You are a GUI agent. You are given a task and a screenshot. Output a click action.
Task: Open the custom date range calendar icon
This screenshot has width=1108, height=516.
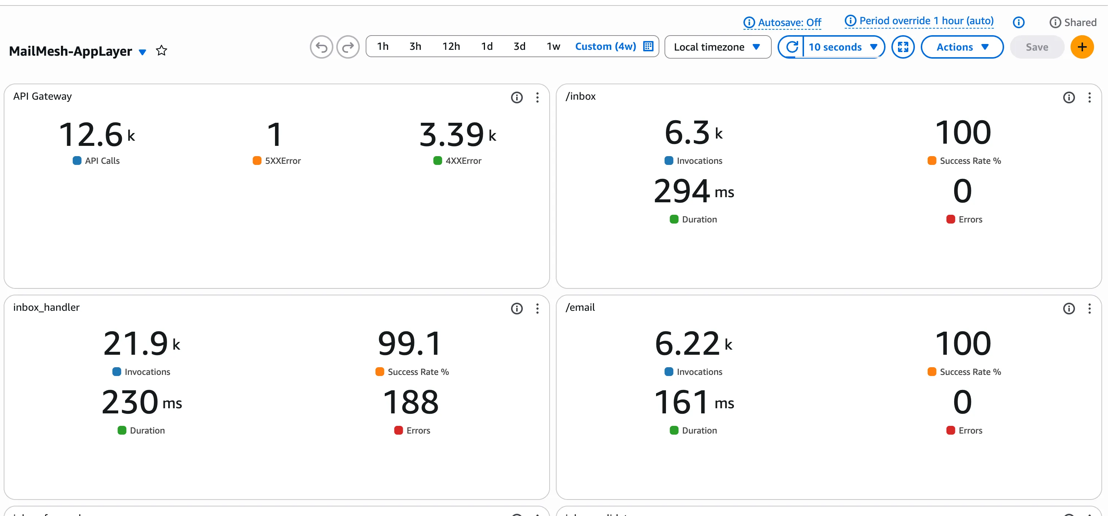pos(648,47)
